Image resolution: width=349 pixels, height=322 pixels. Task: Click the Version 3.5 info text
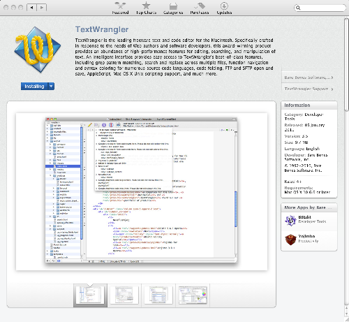click(296, 136)
